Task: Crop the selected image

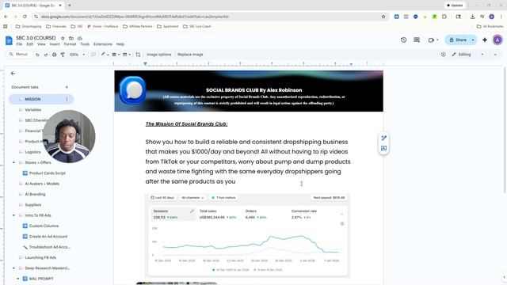Action: 138,55
